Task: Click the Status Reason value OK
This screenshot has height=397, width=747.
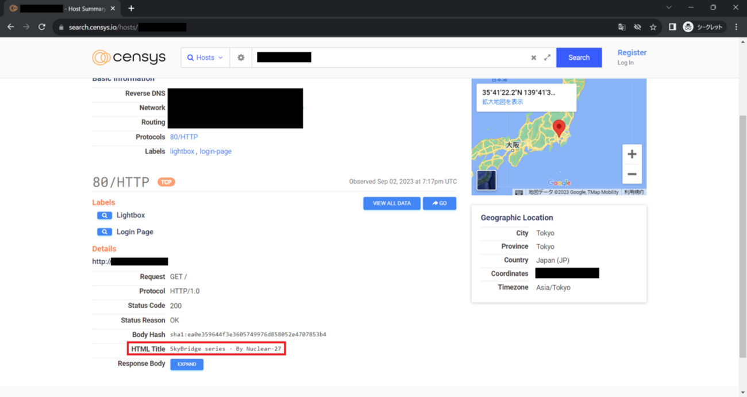Action: 175,320
